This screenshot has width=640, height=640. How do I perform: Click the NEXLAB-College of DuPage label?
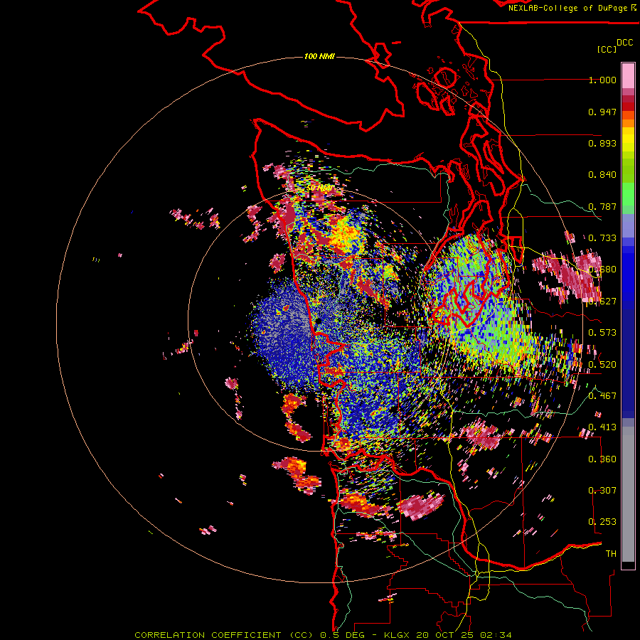(572, 8)
